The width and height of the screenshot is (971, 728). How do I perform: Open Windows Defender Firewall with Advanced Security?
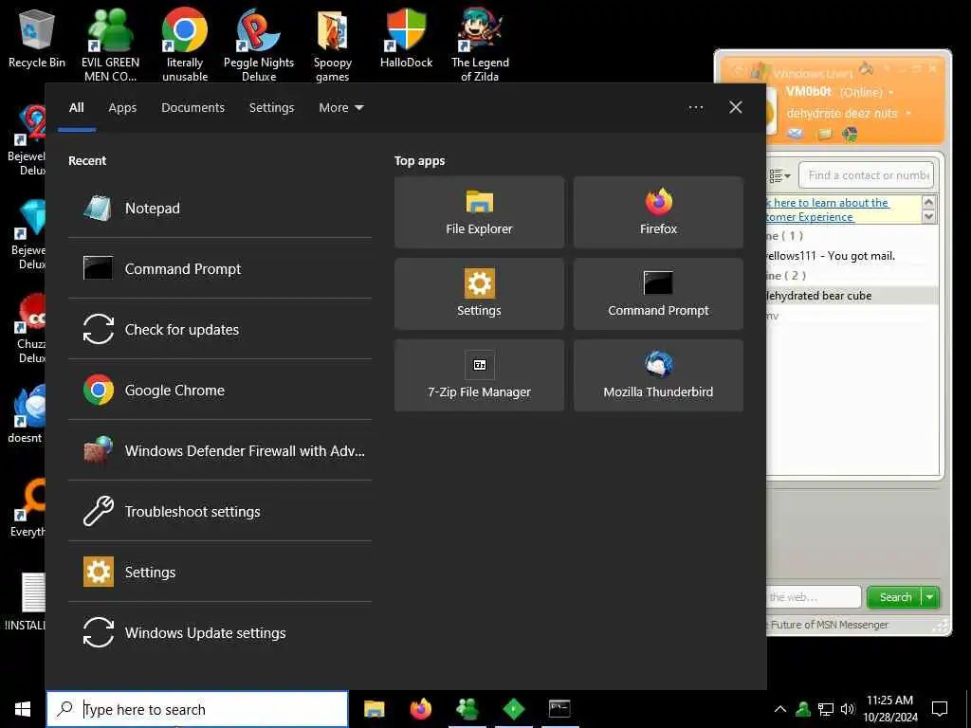click(x=220, y=451)
